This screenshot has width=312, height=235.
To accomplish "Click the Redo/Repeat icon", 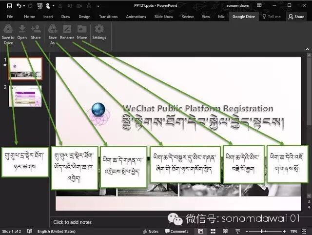I will (x=30, y=6).
